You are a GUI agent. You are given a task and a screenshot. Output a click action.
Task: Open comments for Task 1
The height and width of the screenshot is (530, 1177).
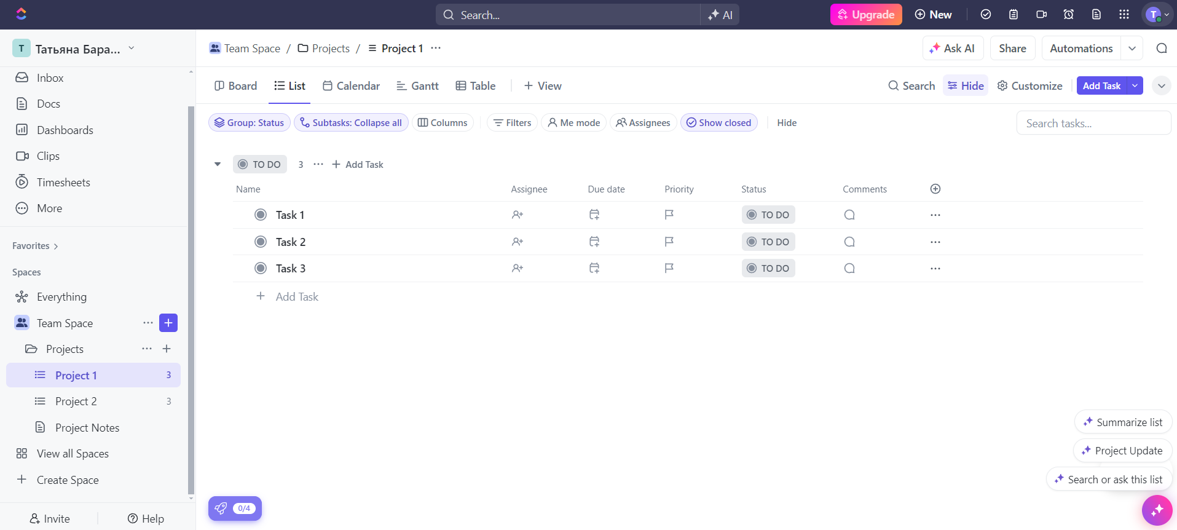click(849, 215)
